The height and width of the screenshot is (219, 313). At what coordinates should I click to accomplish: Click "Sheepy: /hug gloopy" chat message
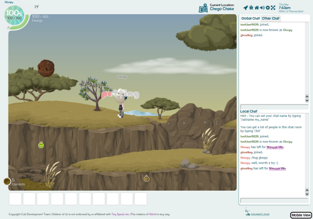click(254, 158)
